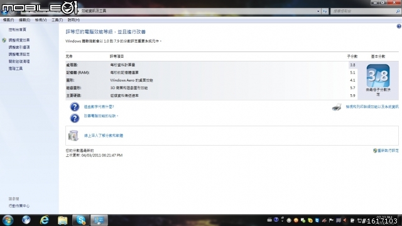This screenshot has width=402, height=226.
Task: View and print detailed performance information link
Action: 372,107
